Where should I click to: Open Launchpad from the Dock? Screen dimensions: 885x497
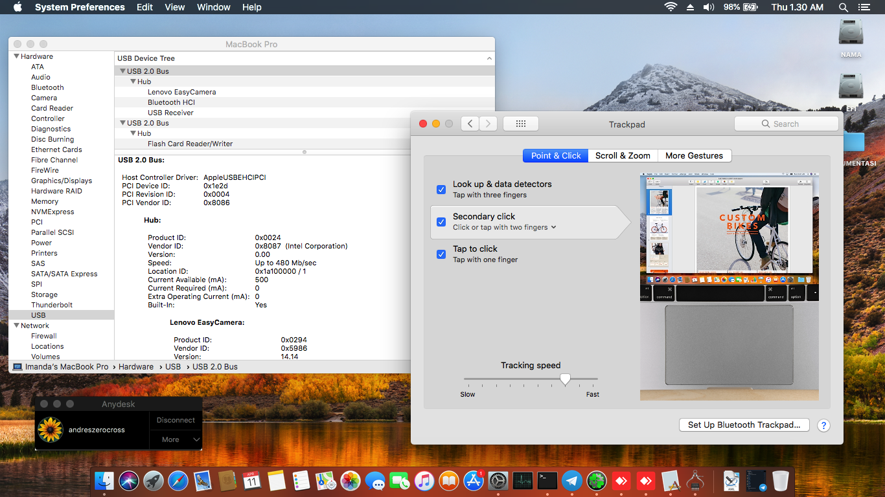click(153, 481)
